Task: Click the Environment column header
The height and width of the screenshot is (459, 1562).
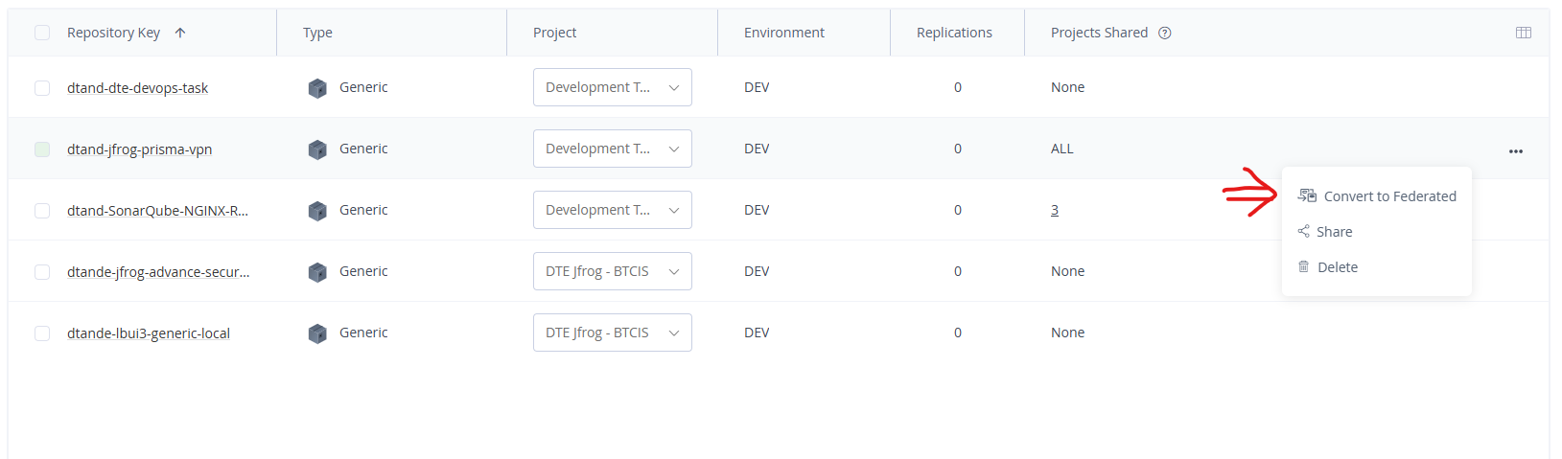Action: click(783, 33)
